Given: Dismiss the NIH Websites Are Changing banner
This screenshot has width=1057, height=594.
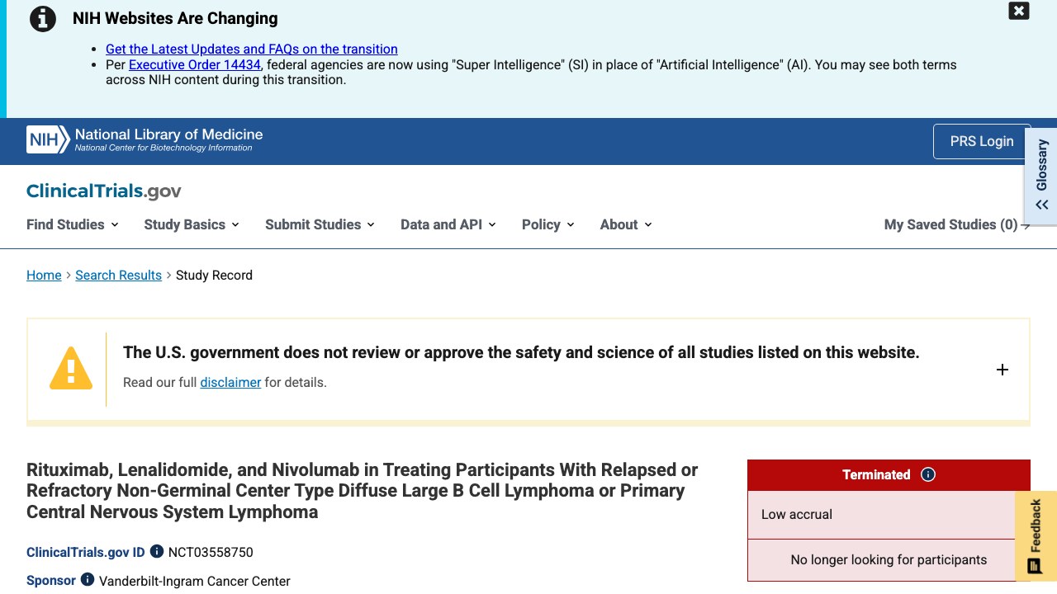Looking at the screenshot, I should click(x=1019, y=11).
